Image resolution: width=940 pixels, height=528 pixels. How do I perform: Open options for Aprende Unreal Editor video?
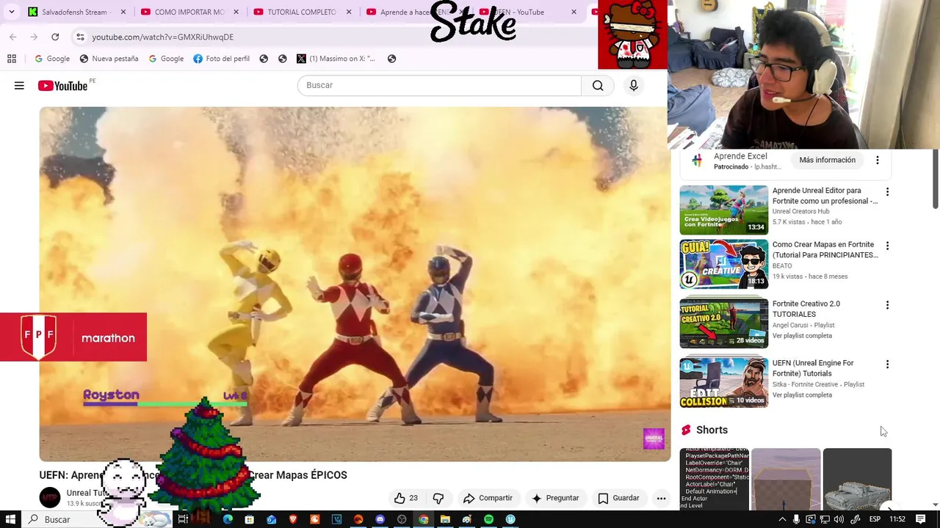[887, 192]
